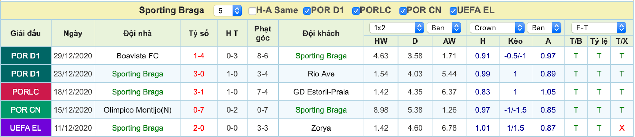The image size is (635, 137).
Task: Open the Ban dropdown next to 1x2
Action: [x=444, y=28]
